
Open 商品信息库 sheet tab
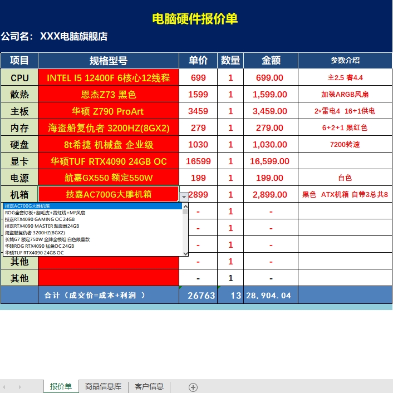point(103,386)
